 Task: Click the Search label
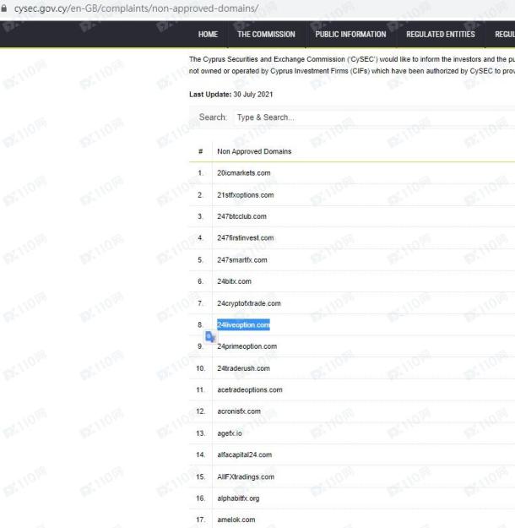(x=213, y=117)
